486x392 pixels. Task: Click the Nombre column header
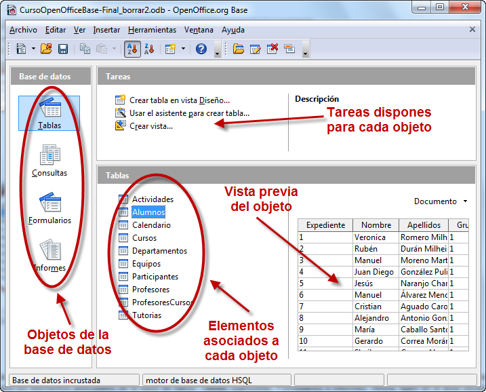coord(376,225)
